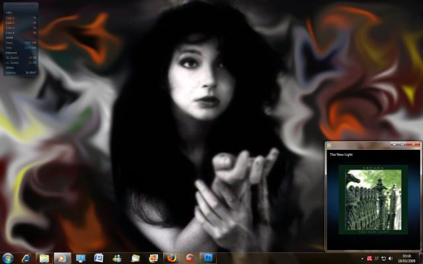Click the CPU heading in system widget
The image size is (423, 264).
[x=9, y=13]
